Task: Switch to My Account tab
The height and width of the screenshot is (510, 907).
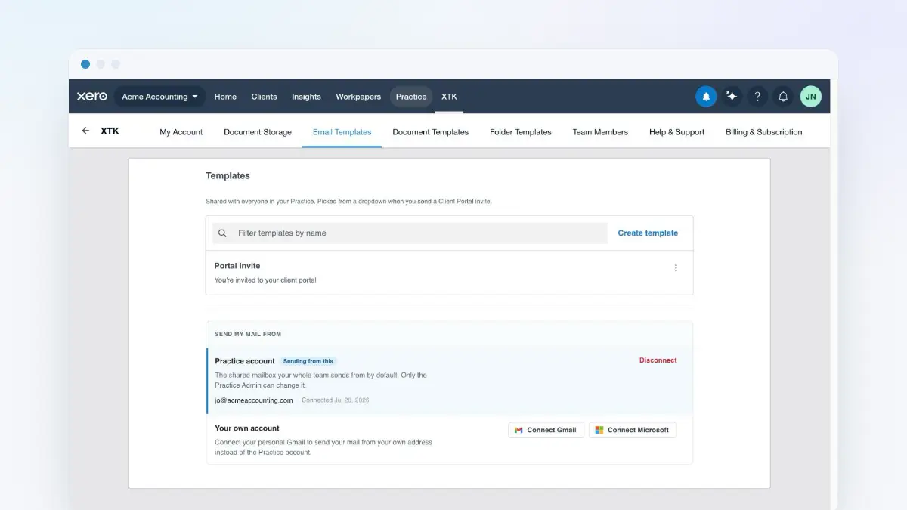Action: coord(181,132)
